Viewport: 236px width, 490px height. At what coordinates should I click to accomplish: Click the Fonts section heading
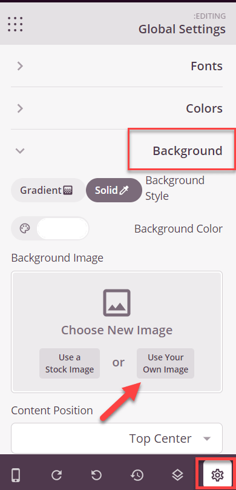click(207, 66)
